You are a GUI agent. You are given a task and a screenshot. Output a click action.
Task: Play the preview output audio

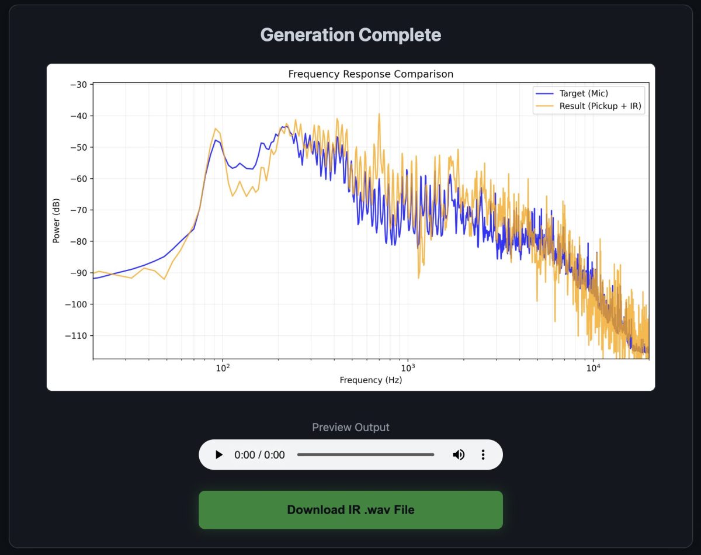pyautogui.click(x=219, y=455)
